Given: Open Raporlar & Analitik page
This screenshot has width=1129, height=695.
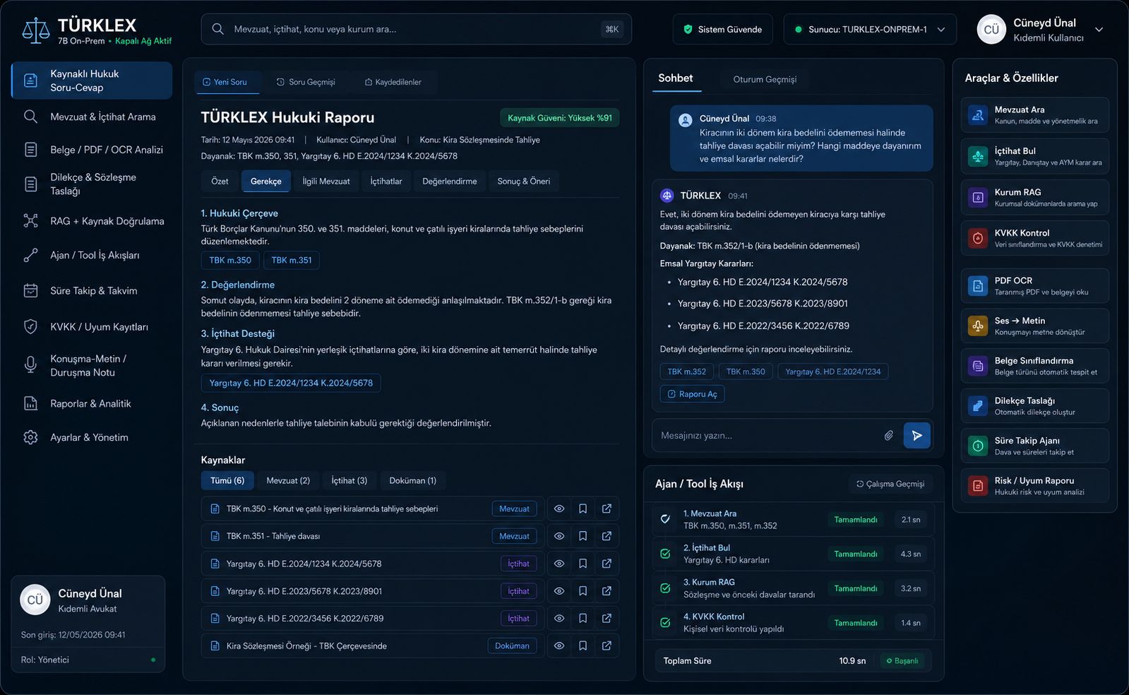Looking at the screenshot, I should coord(91,403).
